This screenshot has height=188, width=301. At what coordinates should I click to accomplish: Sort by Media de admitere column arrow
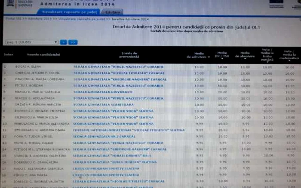coord(209,57)
